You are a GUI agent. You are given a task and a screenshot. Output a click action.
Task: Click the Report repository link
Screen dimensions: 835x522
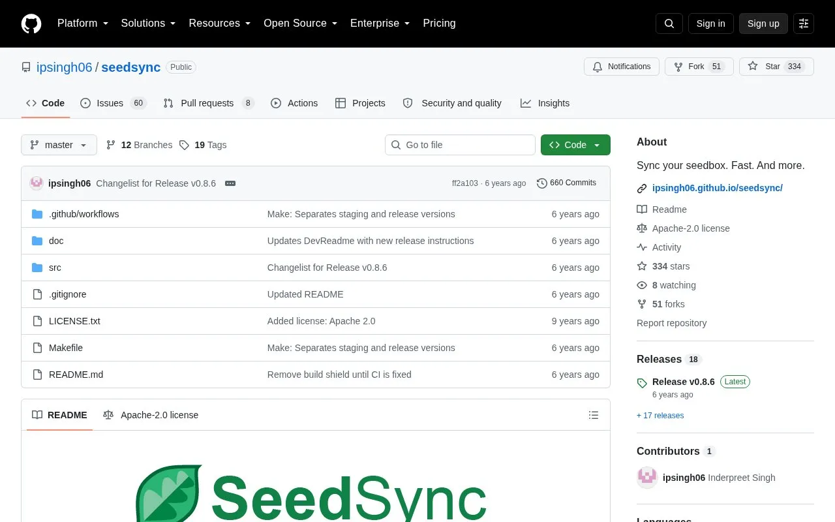[x=671, y=323]
